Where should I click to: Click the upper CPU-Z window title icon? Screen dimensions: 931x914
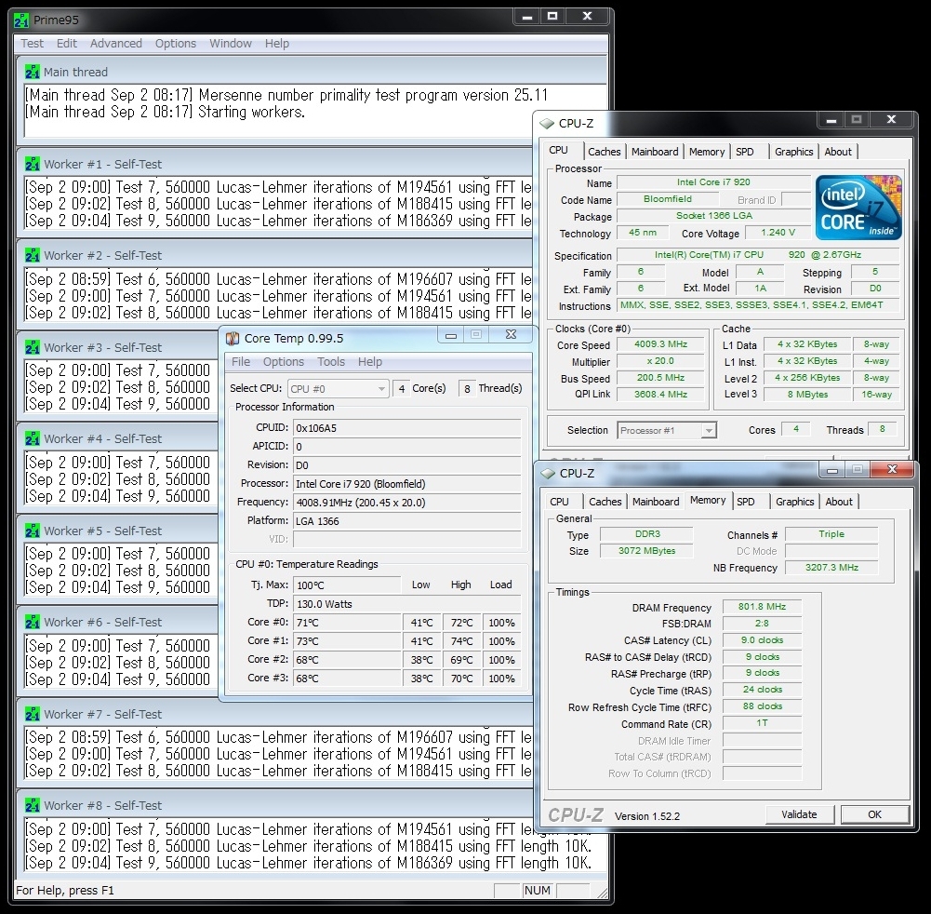point(546,124)
